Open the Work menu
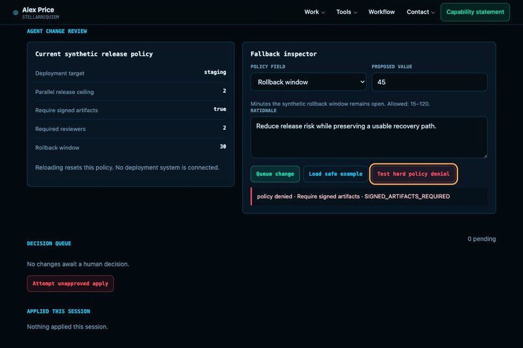The width and height of the screenshot is (523, 348). point(314,12)
